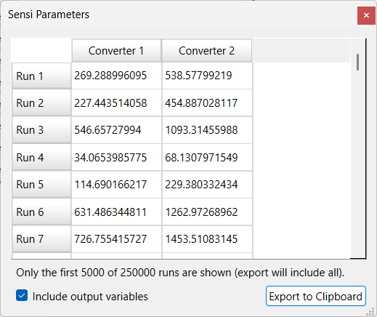Select the Run 2 row header

pos(41,103)
